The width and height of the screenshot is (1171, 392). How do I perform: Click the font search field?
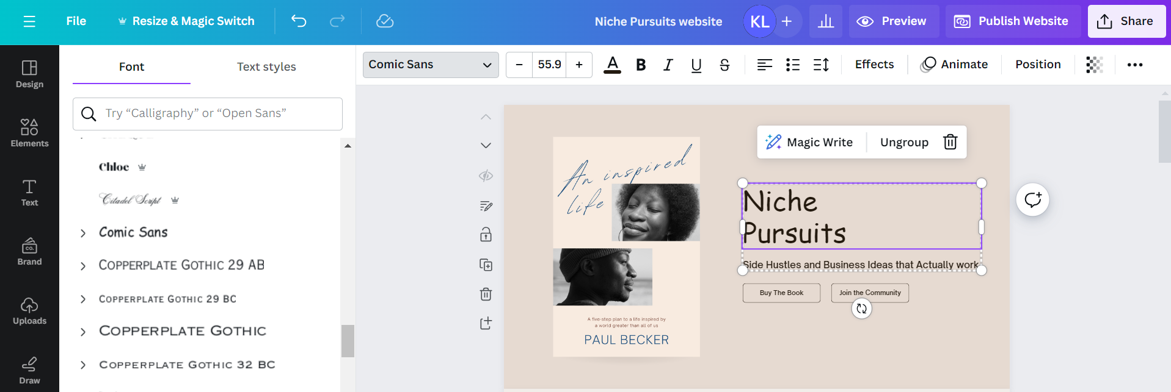pos(208,113)
